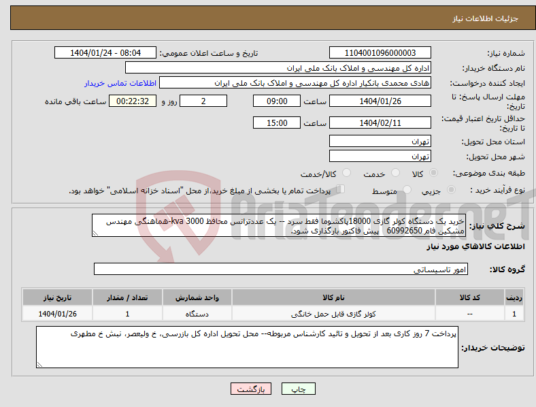Click the need number field 1104001096000003
Image resolution: width=536 pixels, height=407 pixels.
[380, 52]
